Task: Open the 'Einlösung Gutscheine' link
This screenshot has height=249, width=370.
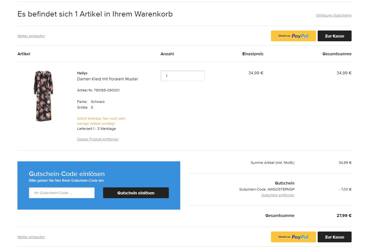Action: click(334, 15)
